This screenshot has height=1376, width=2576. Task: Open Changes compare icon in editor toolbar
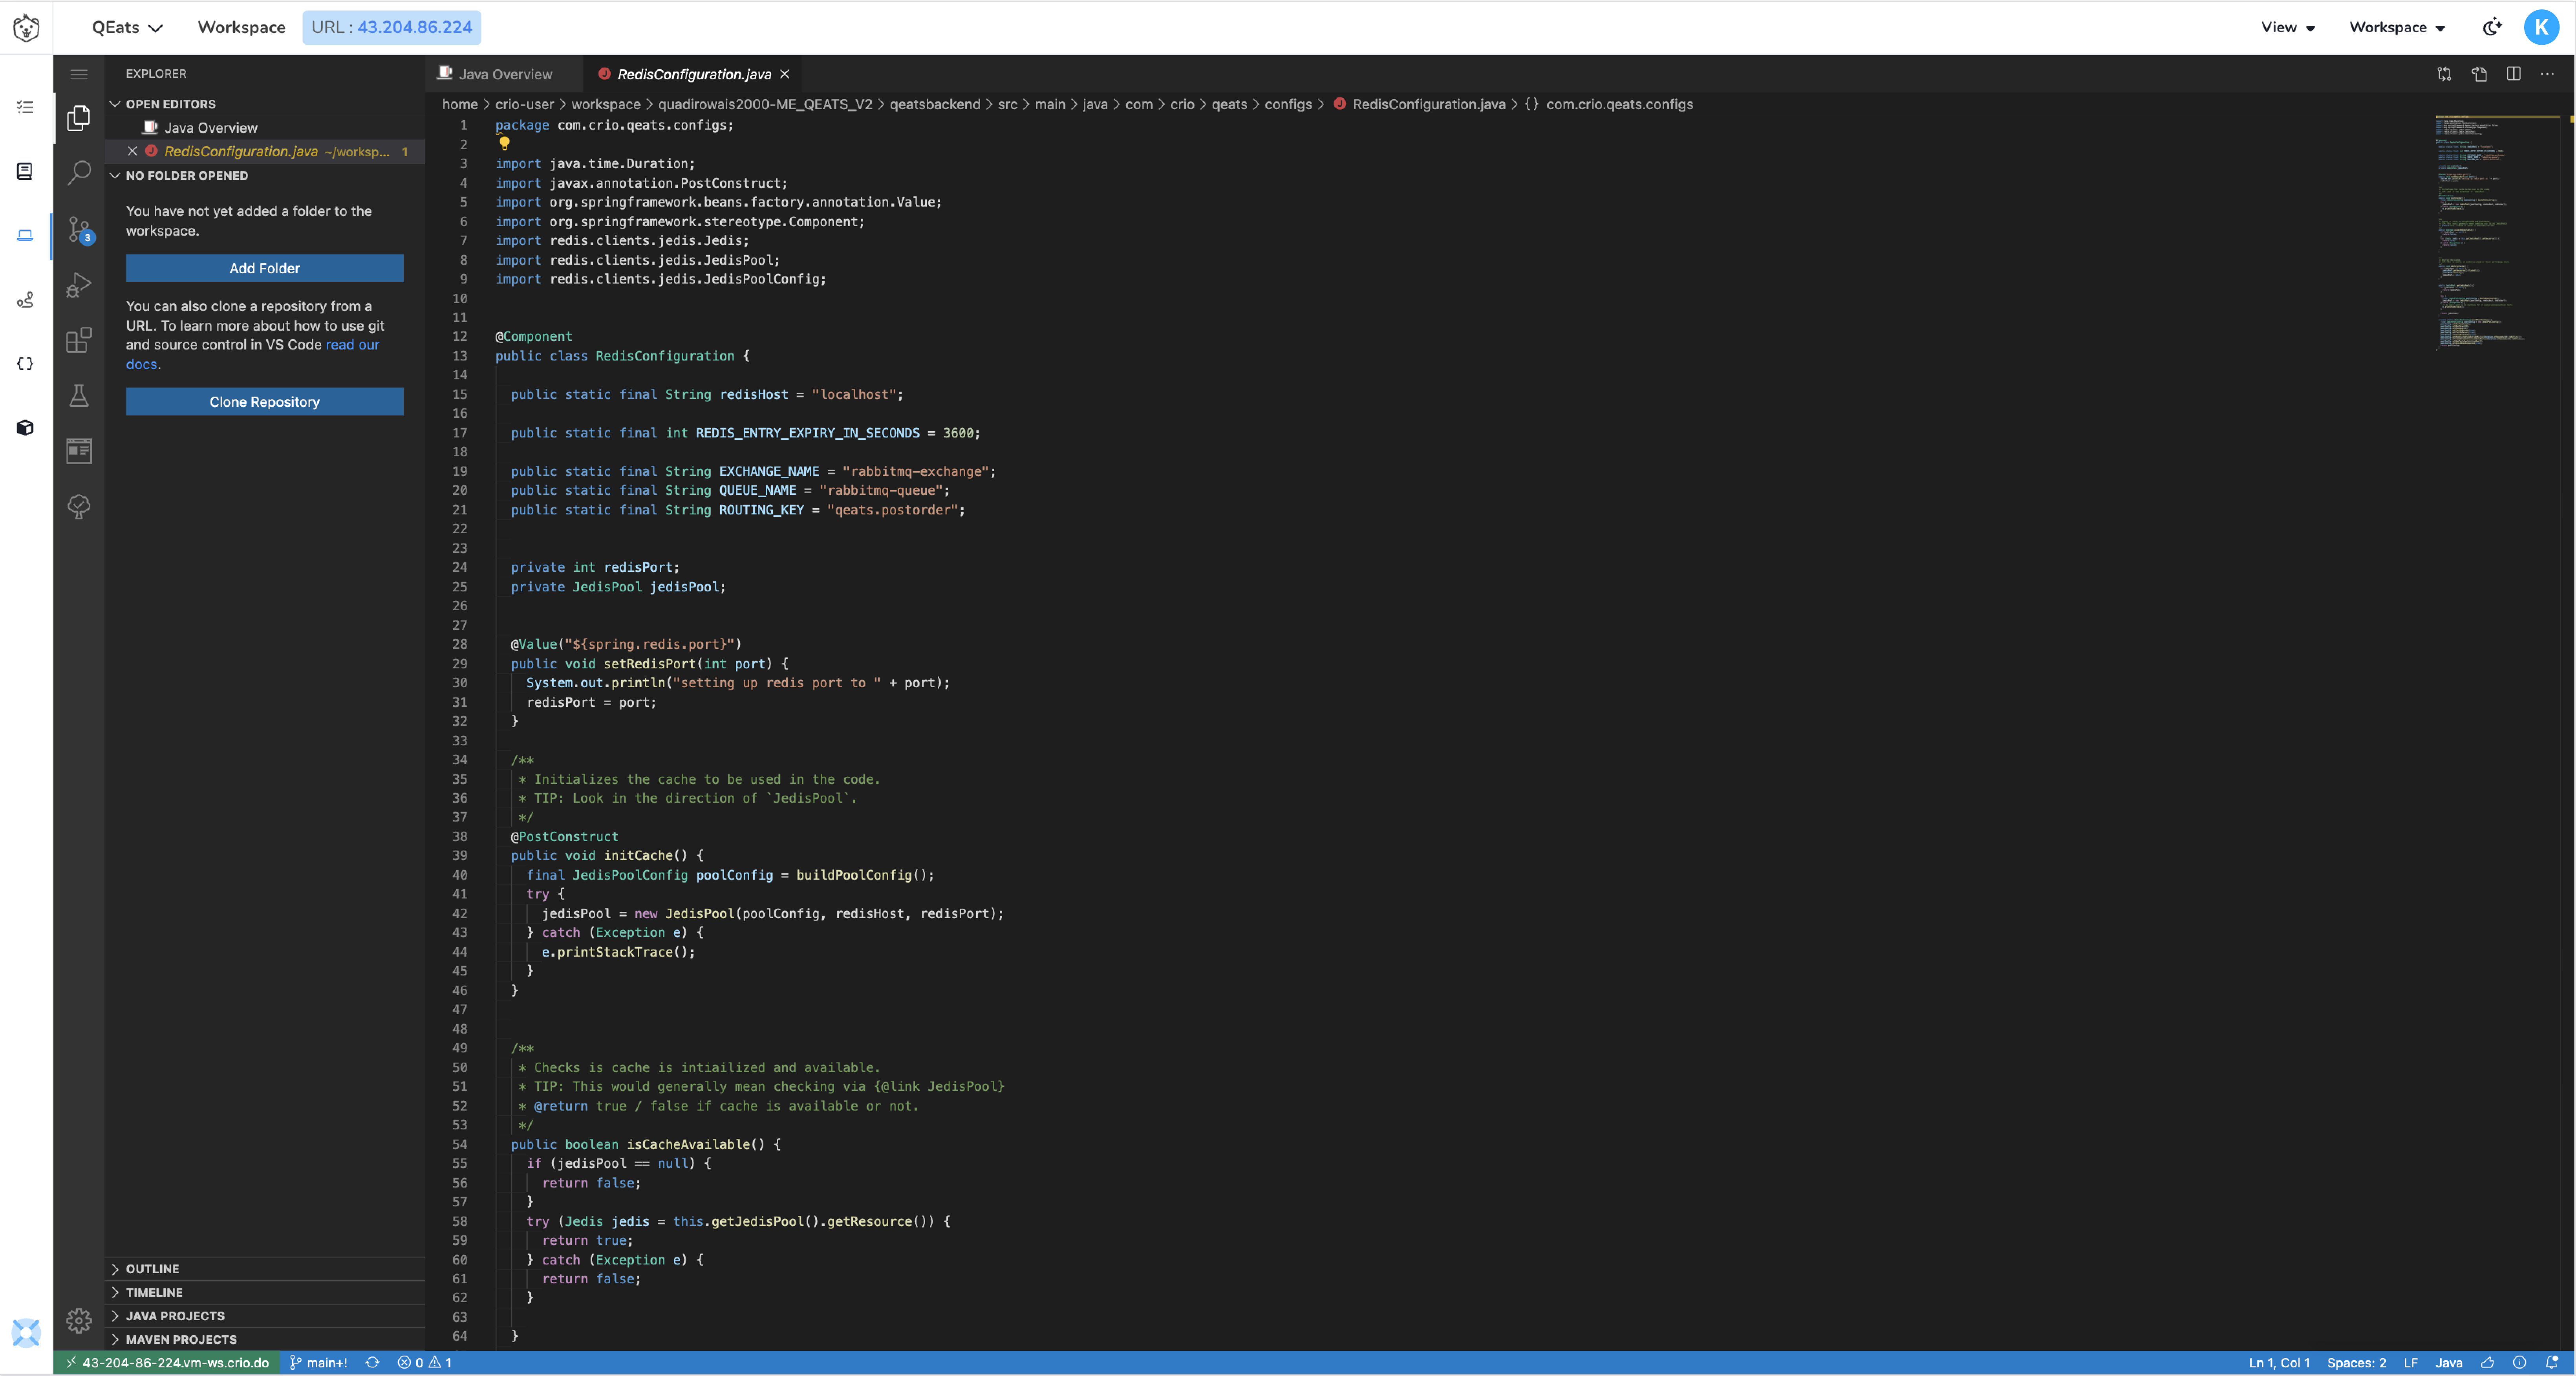click(2444, 74)
